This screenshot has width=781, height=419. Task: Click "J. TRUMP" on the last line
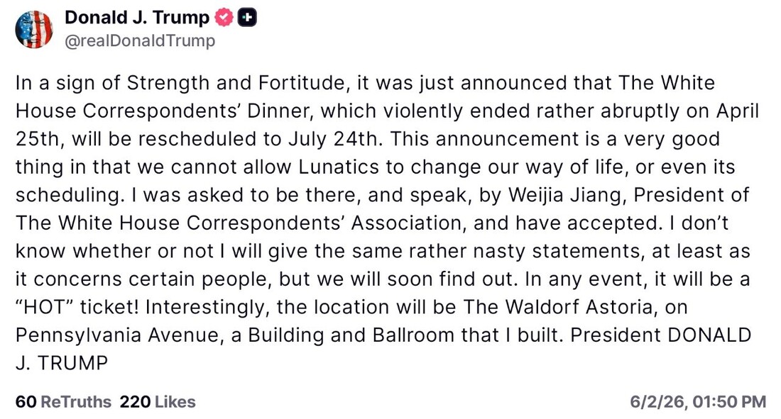click(62, 363)
